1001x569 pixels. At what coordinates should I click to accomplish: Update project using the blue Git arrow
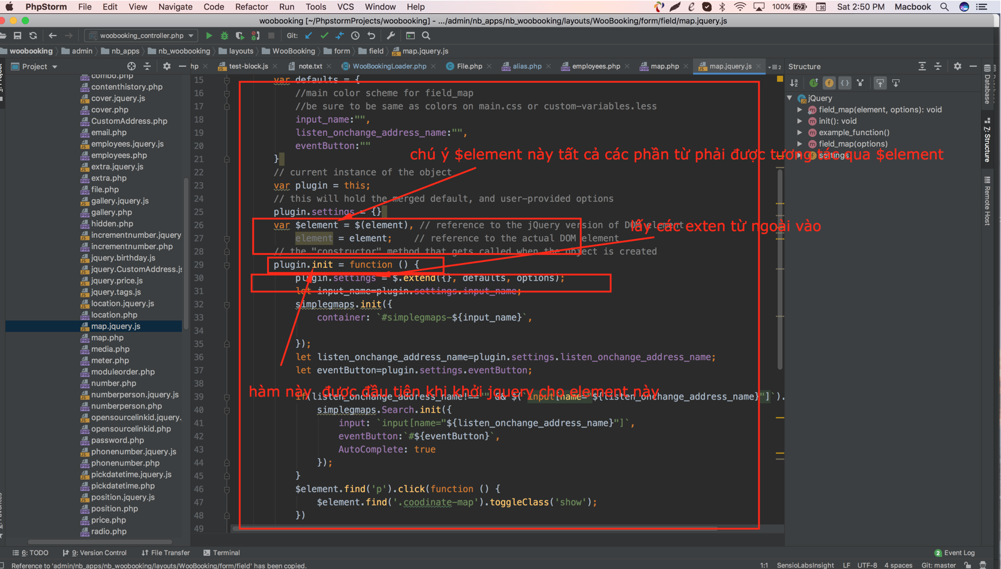click(x=309, y=35)
